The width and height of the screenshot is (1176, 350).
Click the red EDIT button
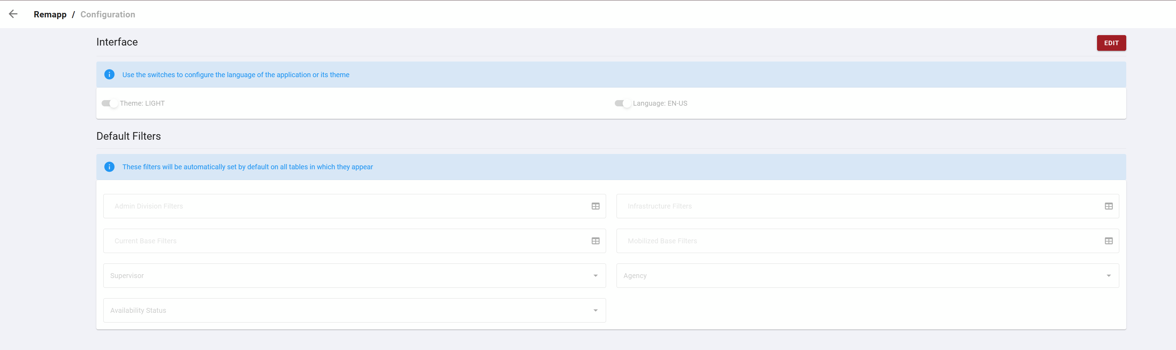(1111, 43)
